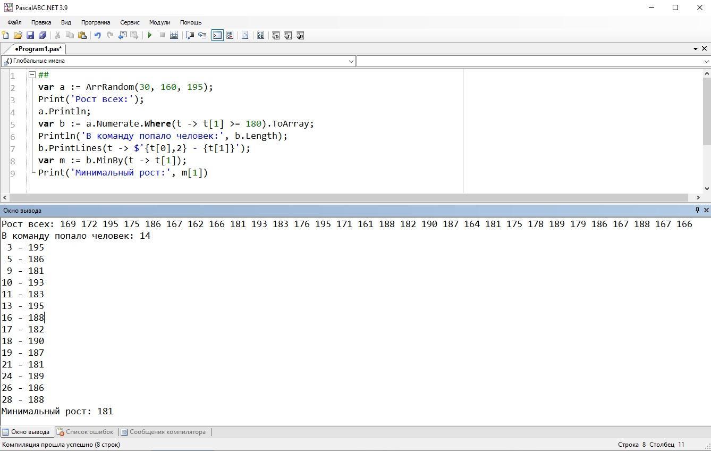Click the editor vertical scrollbar thumb
This screenshot has height=451, width=711.
tap(706, 111)
